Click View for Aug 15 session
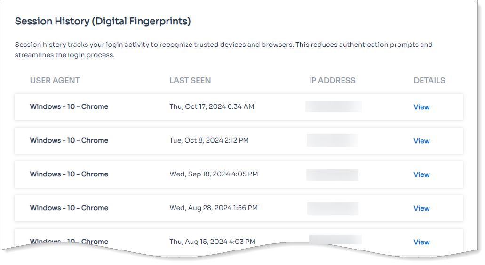 tap(421, 242)
